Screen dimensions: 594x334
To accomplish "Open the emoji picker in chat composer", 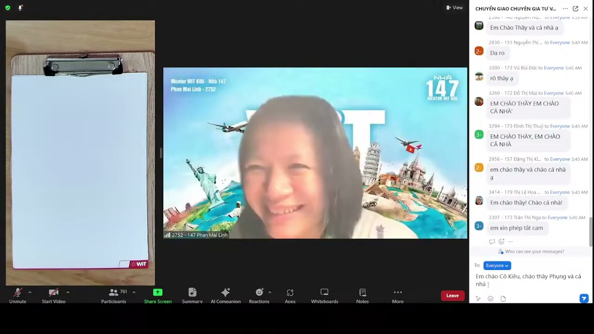I will (x=491, y=299).
